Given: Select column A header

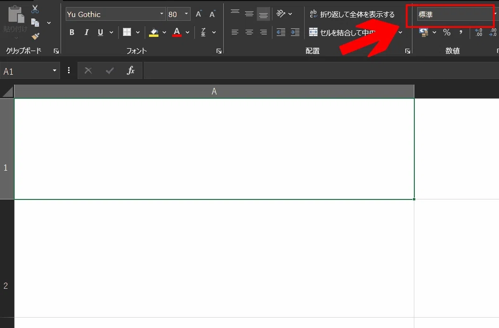Looking at the screenshot, I should (214, 92).
